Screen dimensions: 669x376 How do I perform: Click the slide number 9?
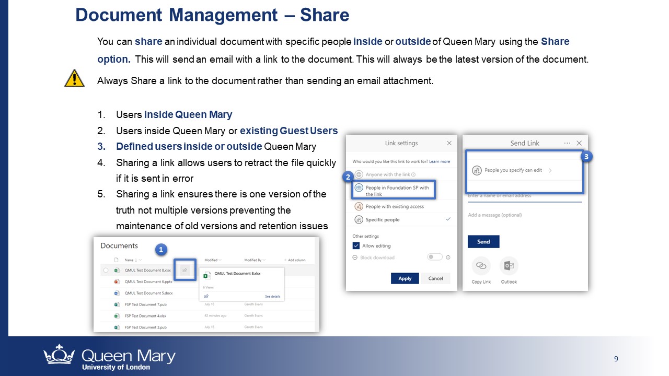[x=616, y=359]
